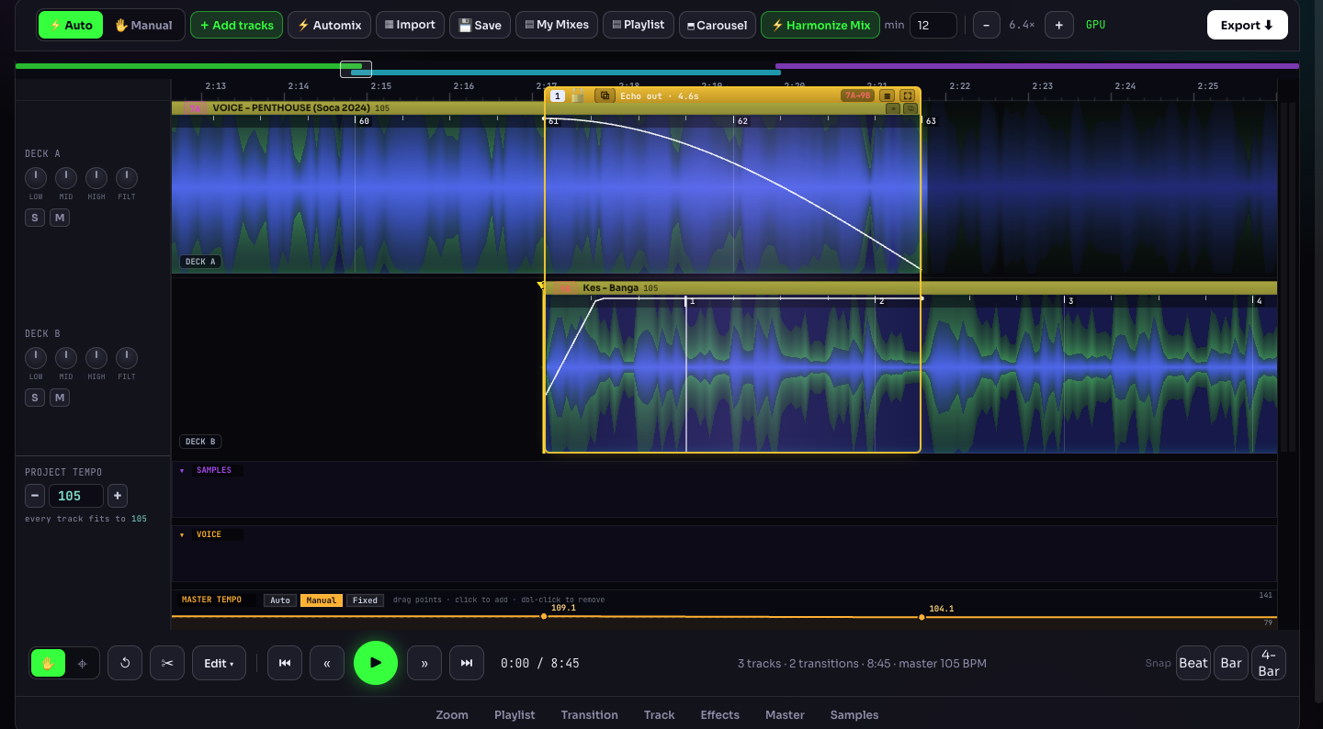Open the Samples tab at bottom

coord(854,714)
